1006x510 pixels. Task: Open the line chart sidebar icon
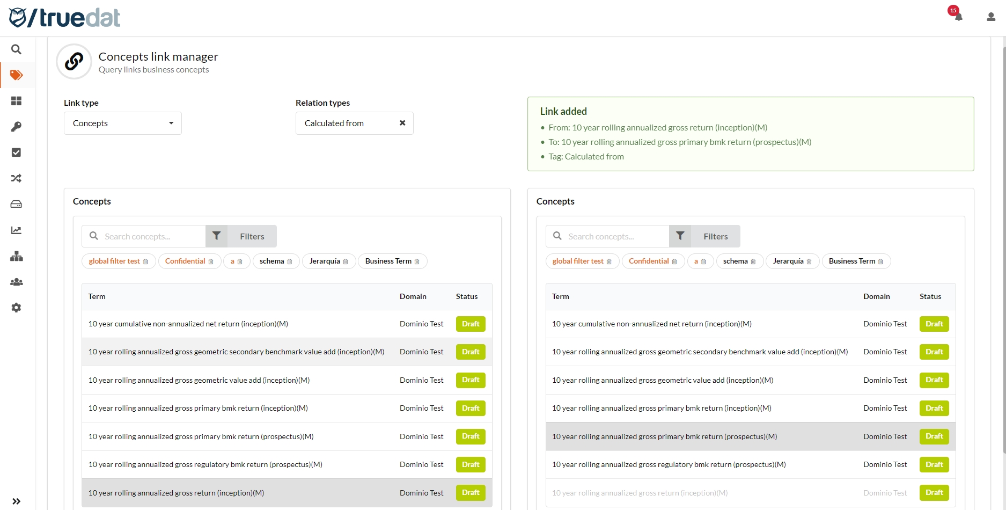click(x=16, y=230)
